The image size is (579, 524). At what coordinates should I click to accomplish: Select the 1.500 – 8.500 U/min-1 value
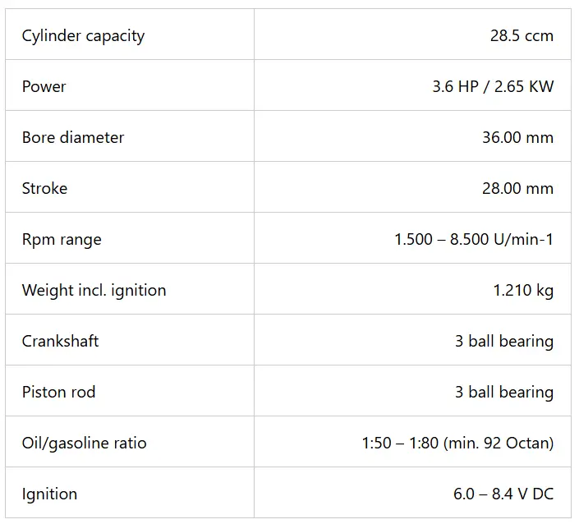tap(474, 239)
